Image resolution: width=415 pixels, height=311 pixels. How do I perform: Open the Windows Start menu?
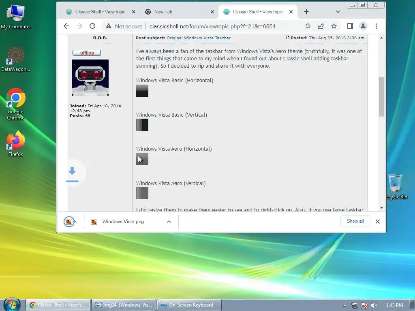click(x=12, y=305)
